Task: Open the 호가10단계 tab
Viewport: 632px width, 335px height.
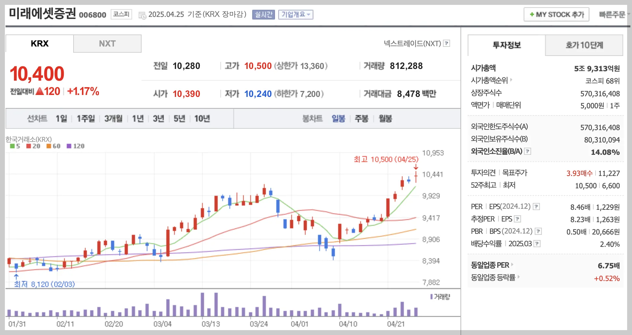Action: pos(584,45)
